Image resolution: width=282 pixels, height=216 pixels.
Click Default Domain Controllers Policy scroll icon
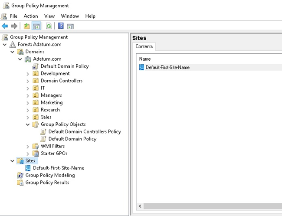coord(43,132)
